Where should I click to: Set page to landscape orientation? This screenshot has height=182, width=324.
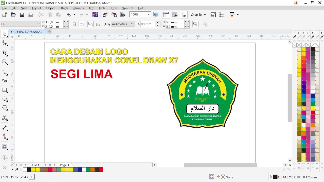[x=82, y=24]
